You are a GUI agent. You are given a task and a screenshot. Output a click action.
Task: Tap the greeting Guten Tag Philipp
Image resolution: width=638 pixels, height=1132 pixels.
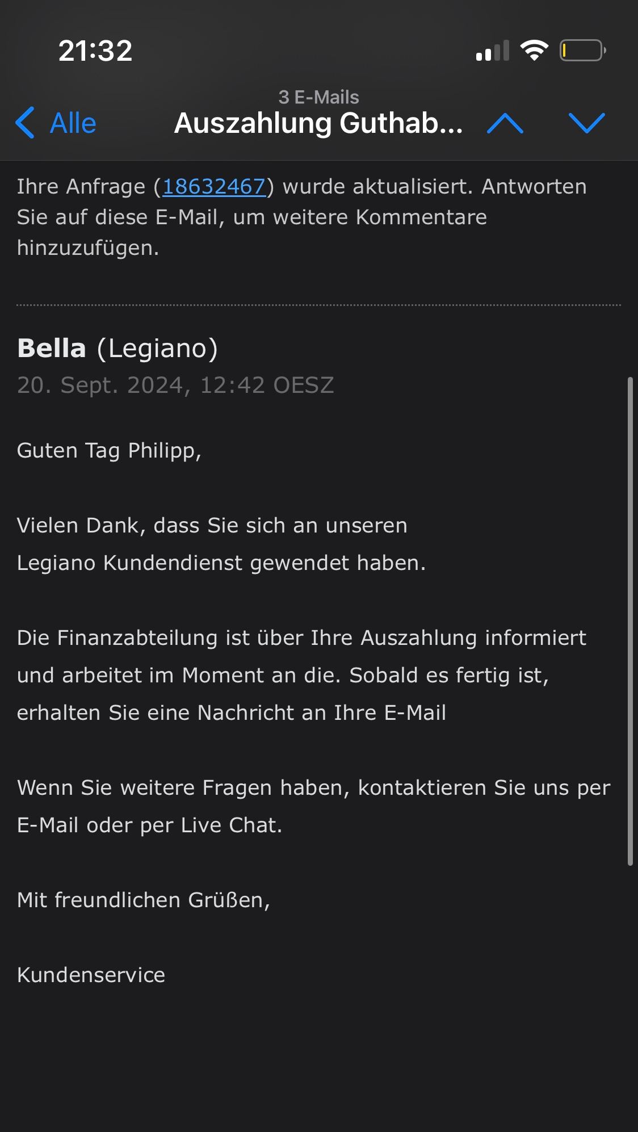point(109,450)
